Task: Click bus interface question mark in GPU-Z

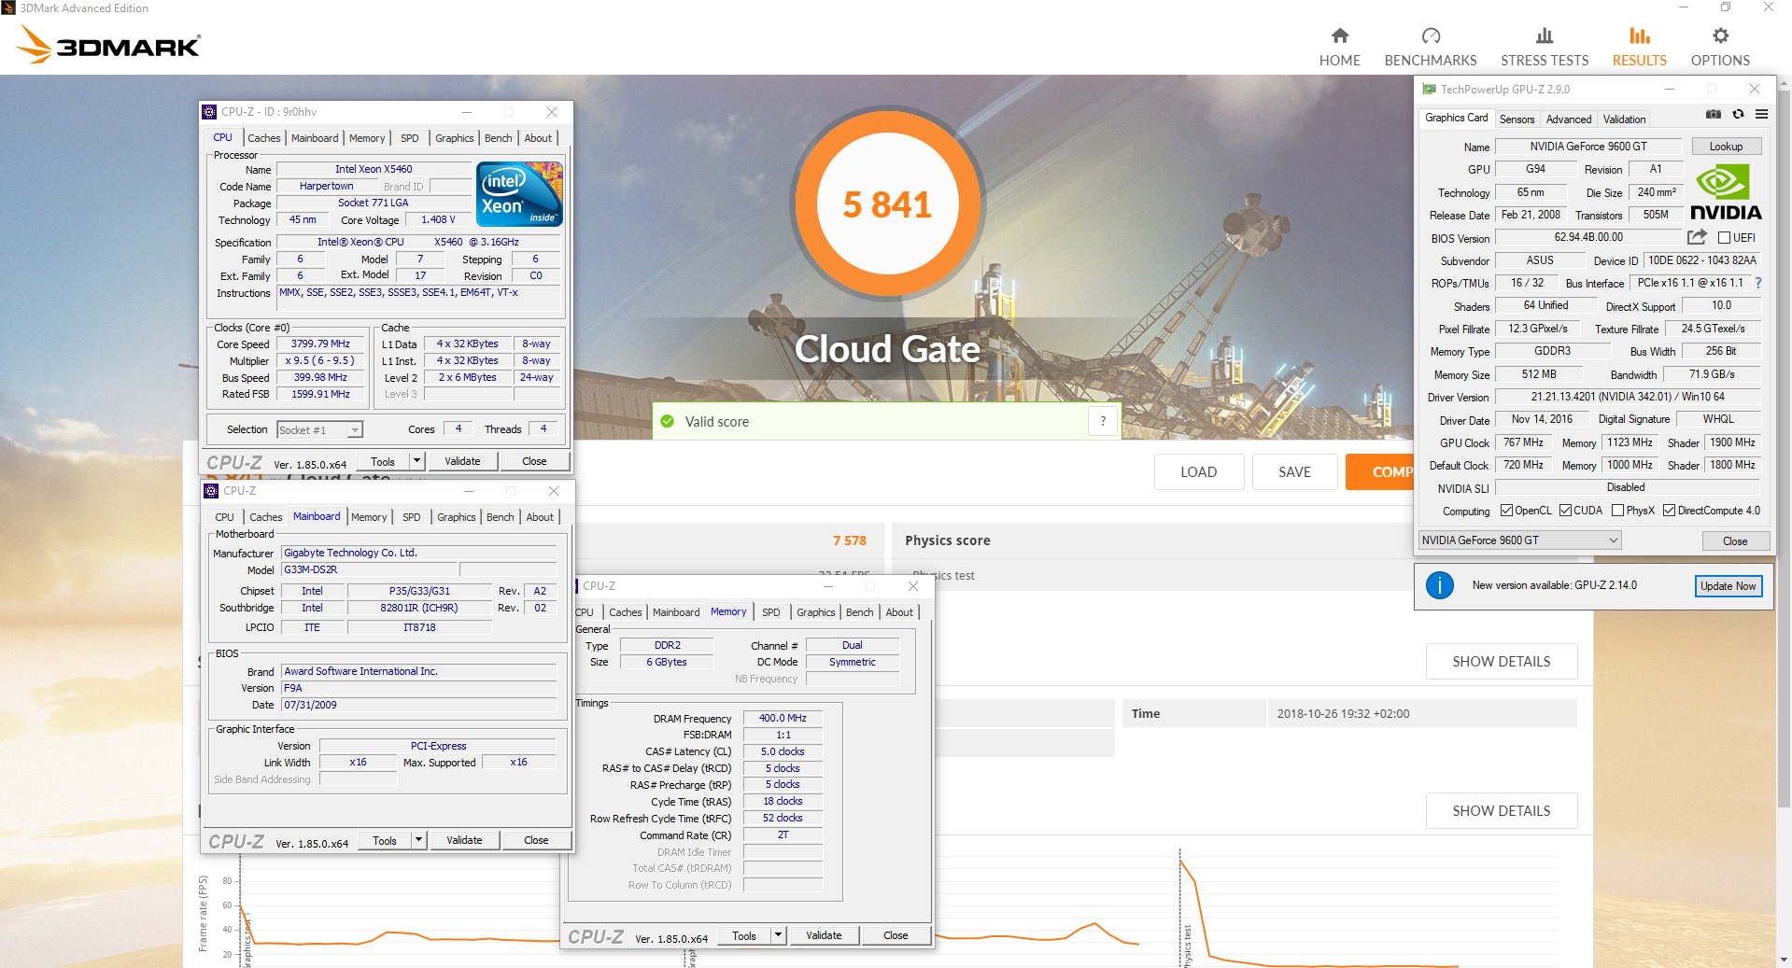Action: coord(1758,283)
